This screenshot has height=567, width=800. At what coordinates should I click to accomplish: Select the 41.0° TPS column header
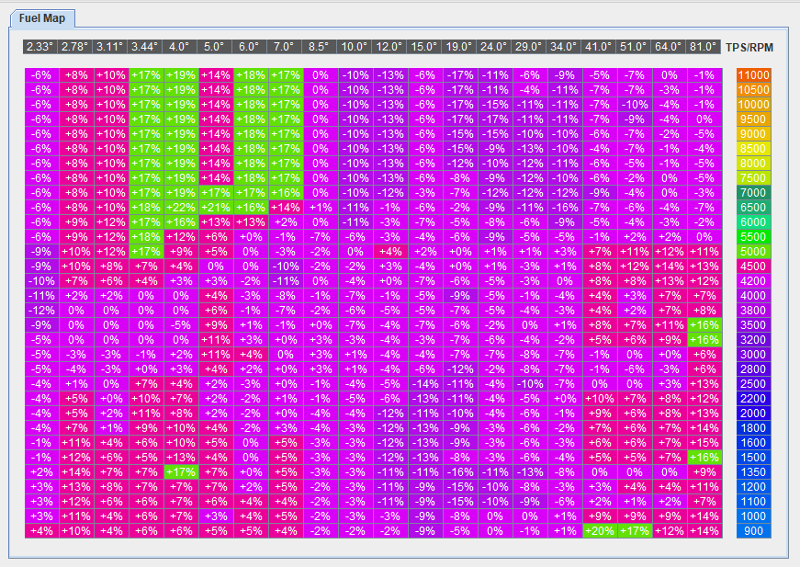[598, 47]
